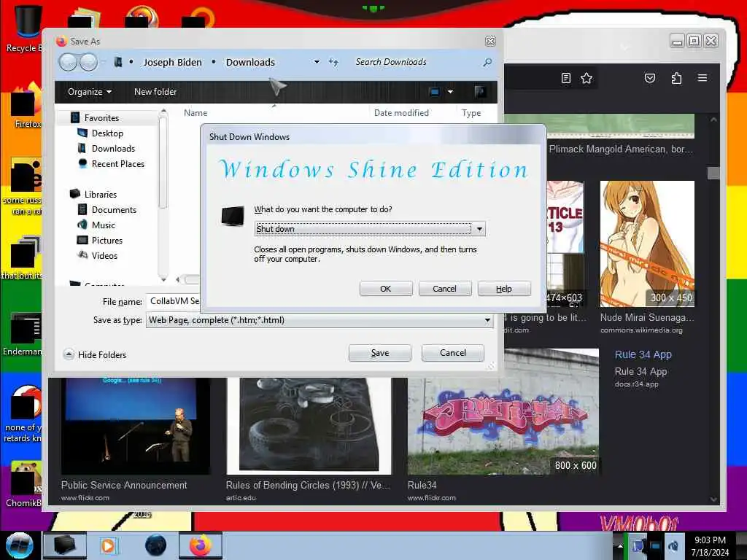The width and height of the screenshot is (747, 560).
Task: Click navigation pane scroll up arrow
Action: 163,112
